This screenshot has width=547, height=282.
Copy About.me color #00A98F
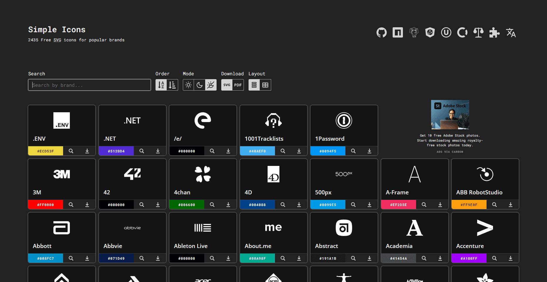(257, 258)
